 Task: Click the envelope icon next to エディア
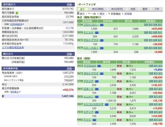point(97,112)
